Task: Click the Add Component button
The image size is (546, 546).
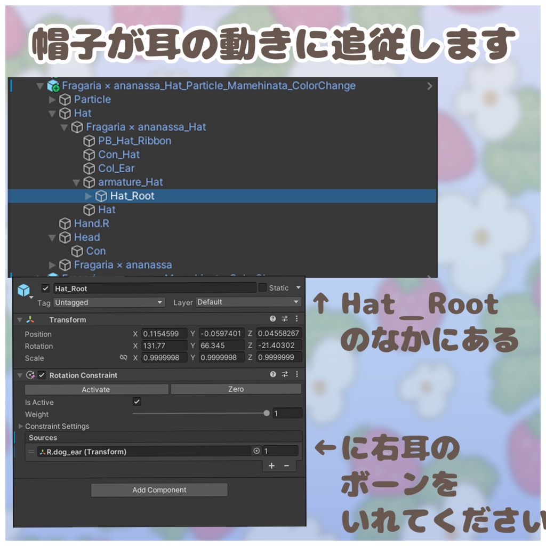Action: pyautogui.click(x=159, y=490)
